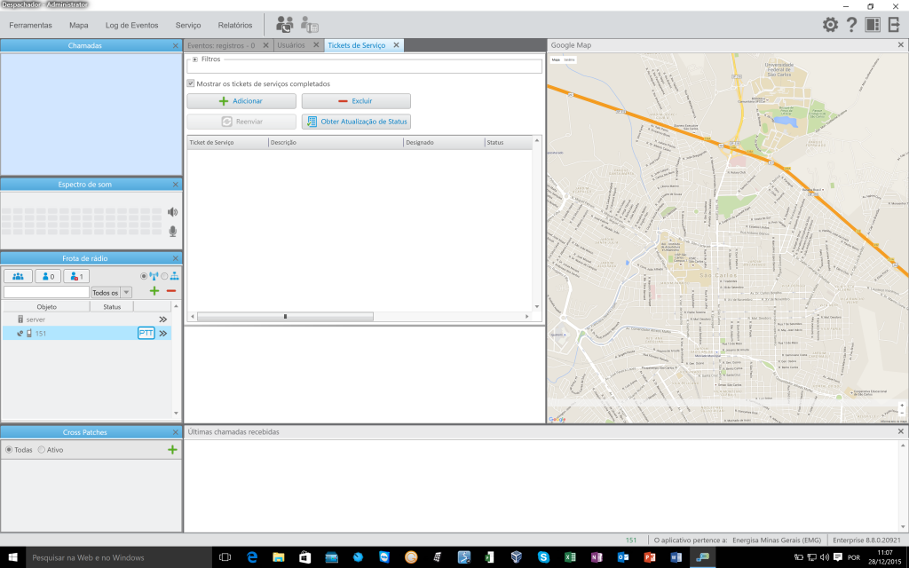The image size is (909, 568).
Task: Switch to the Usuários tab
Action: pos(291,45)
